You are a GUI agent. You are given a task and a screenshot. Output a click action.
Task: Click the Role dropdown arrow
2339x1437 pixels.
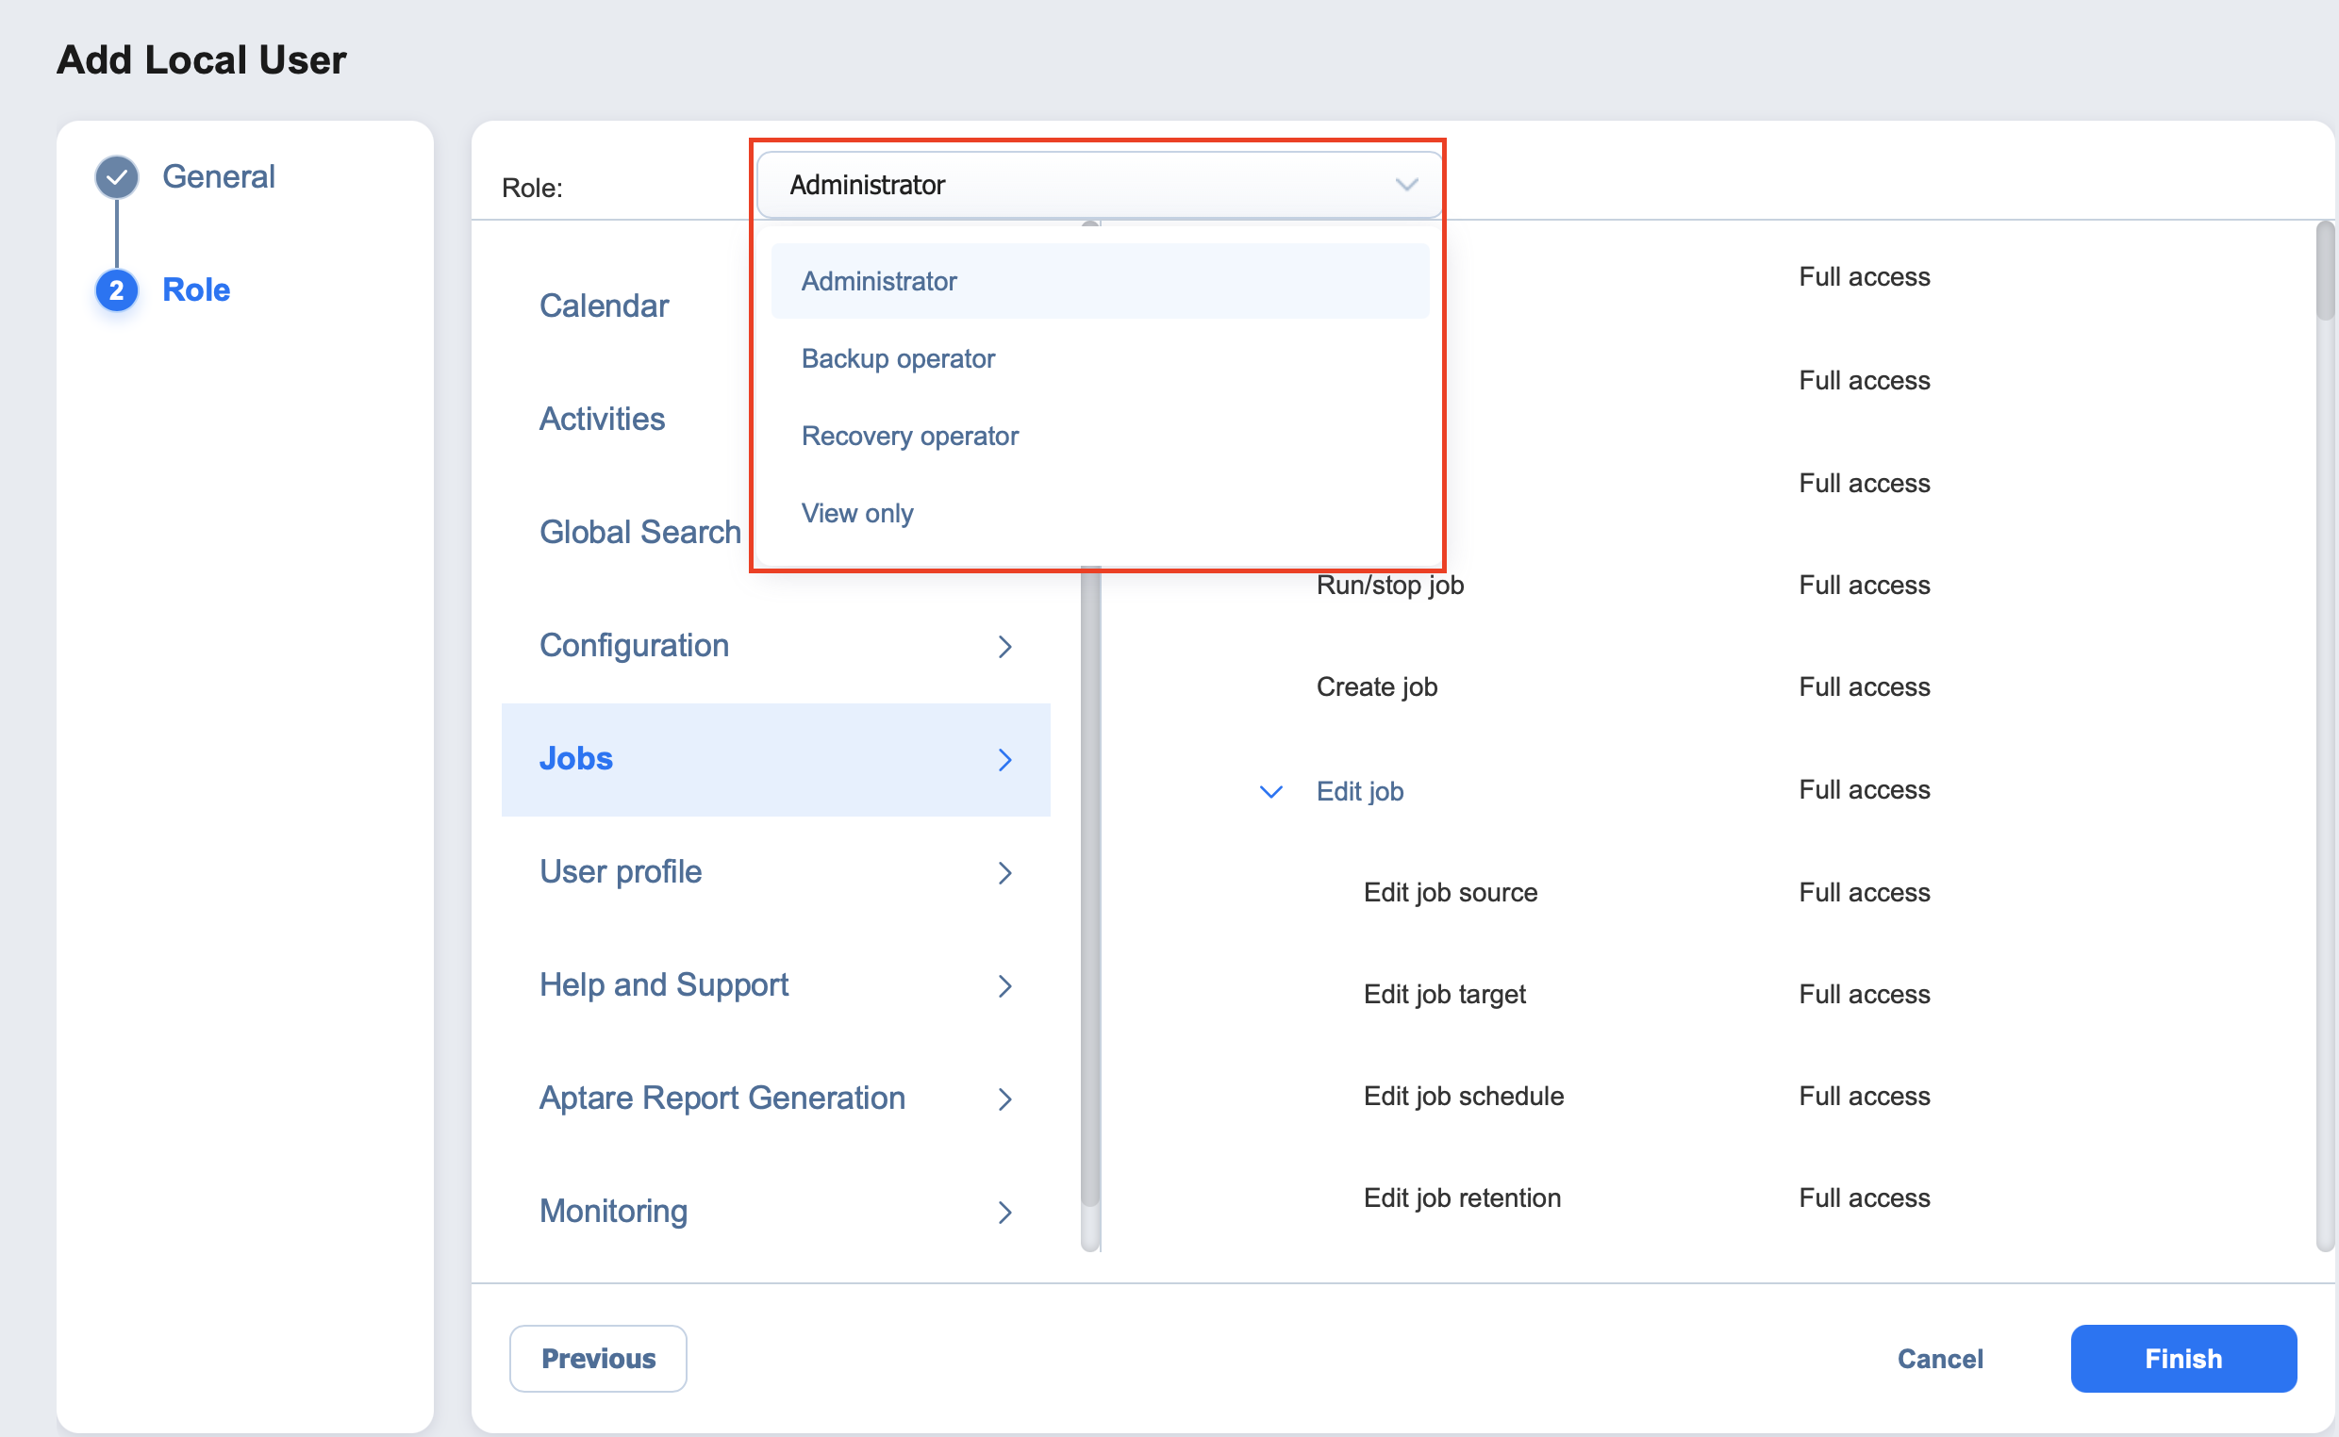(1405, 185)
